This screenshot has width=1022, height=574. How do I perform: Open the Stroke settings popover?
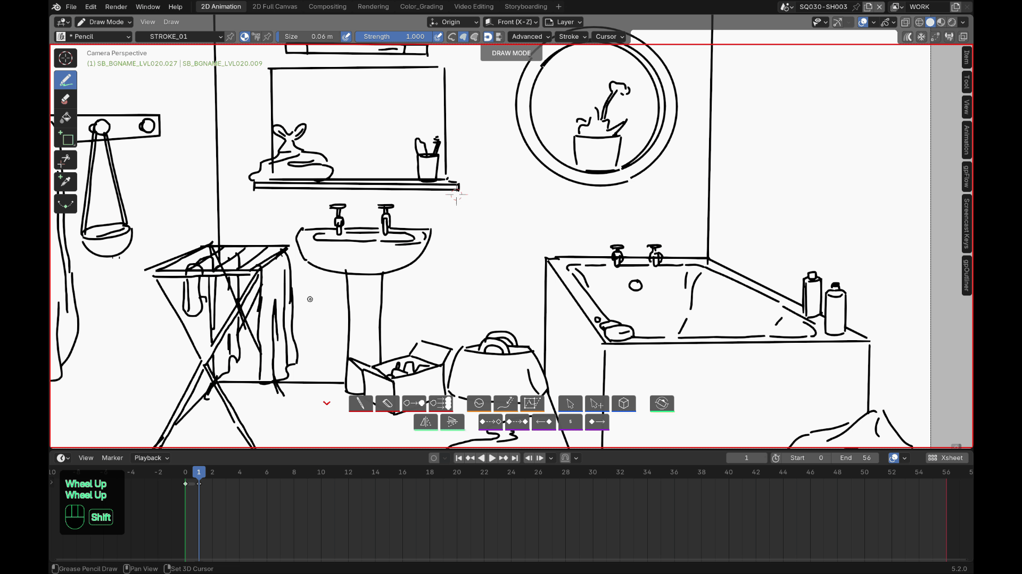[572, 37]
